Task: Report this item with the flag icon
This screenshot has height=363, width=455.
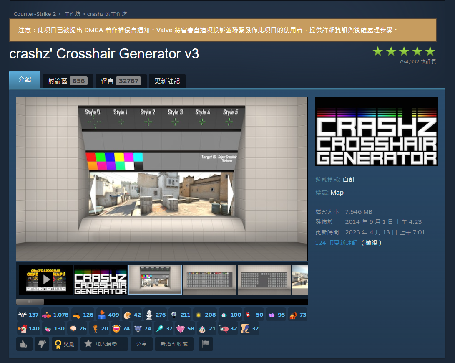Action: 206,344
